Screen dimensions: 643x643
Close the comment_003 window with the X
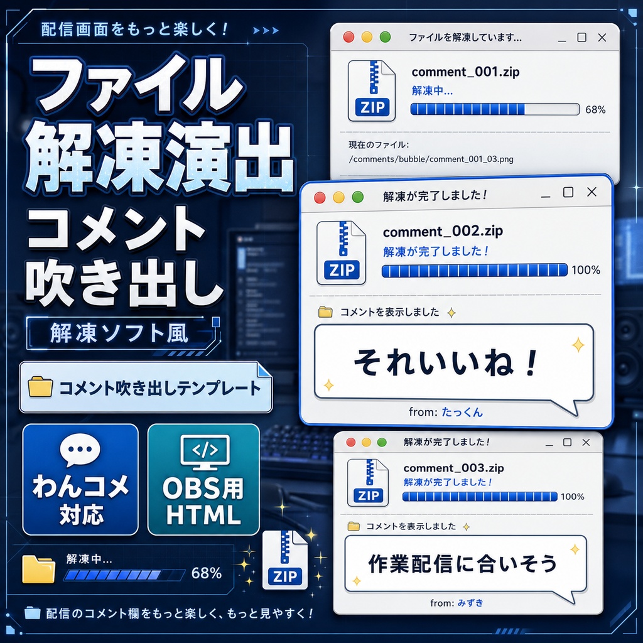(586, 442)
